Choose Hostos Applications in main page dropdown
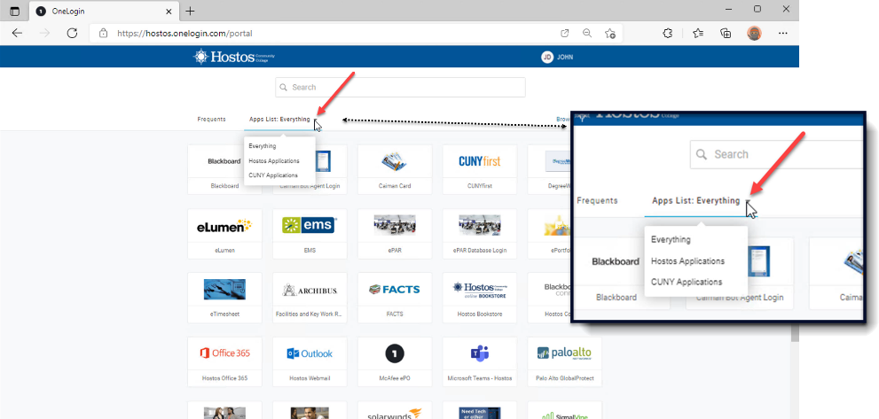Screen dimensions: 879x419 (274, 160)
